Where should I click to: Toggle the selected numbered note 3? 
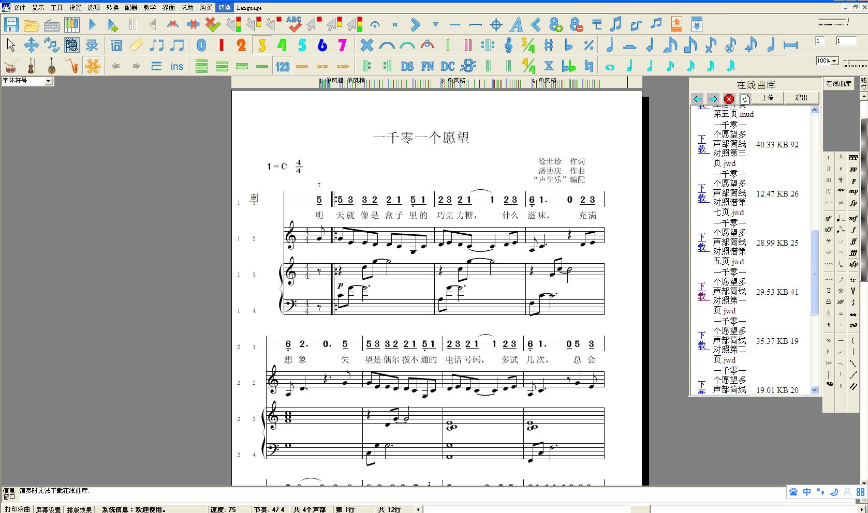click(x=261, y=45)
